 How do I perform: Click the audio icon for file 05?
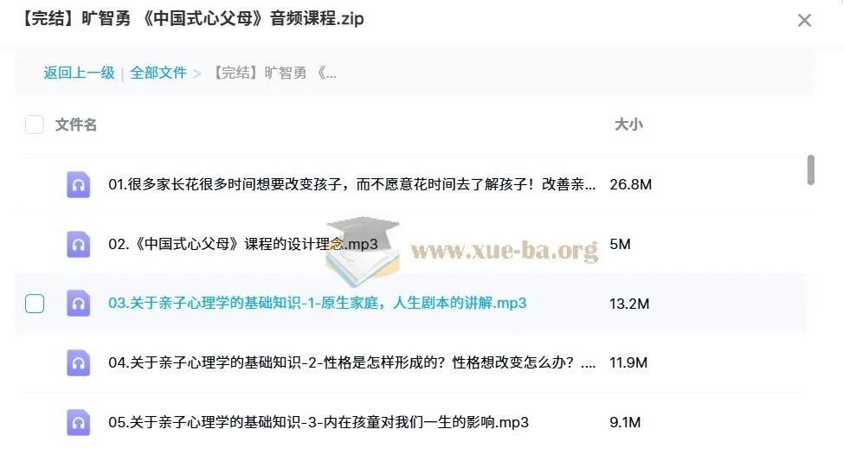pos(79,422)
